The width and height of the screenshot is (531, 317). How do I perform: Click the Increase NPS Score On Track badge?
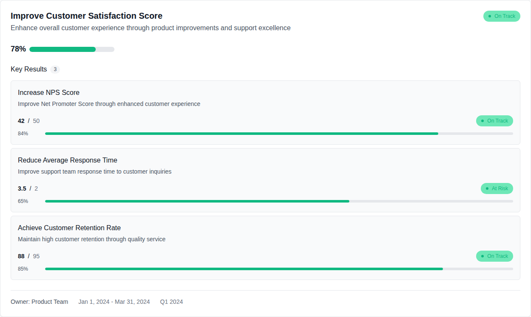[x=494, y=121]
